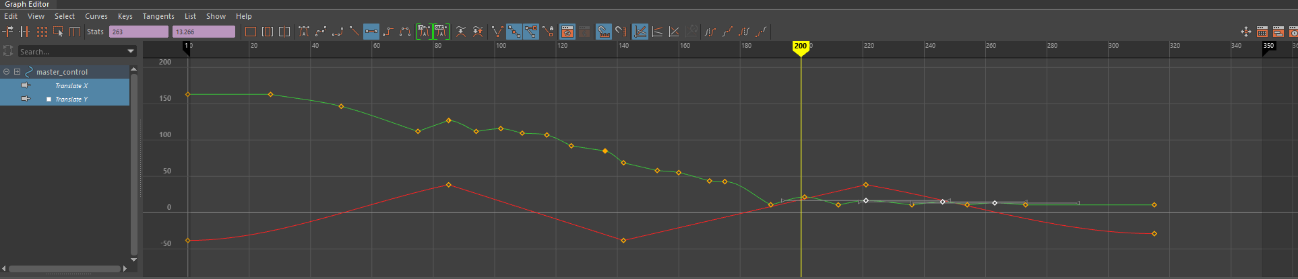Viewport: 1298px width, 279px height.
Task: Toggle Stacked View graph icon
Action: pyautogui.click(x=657, y=32)
